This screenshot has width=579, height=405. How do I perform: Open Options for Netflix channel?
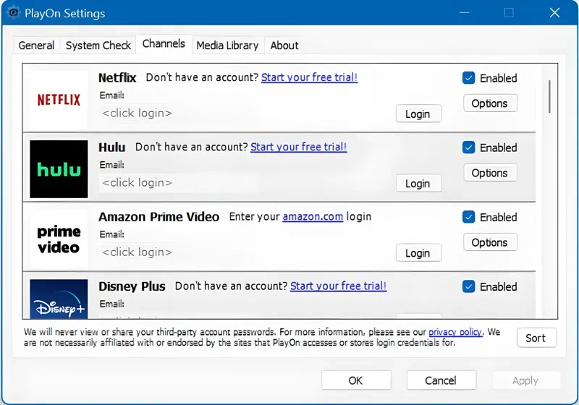(x=489, y=103)
